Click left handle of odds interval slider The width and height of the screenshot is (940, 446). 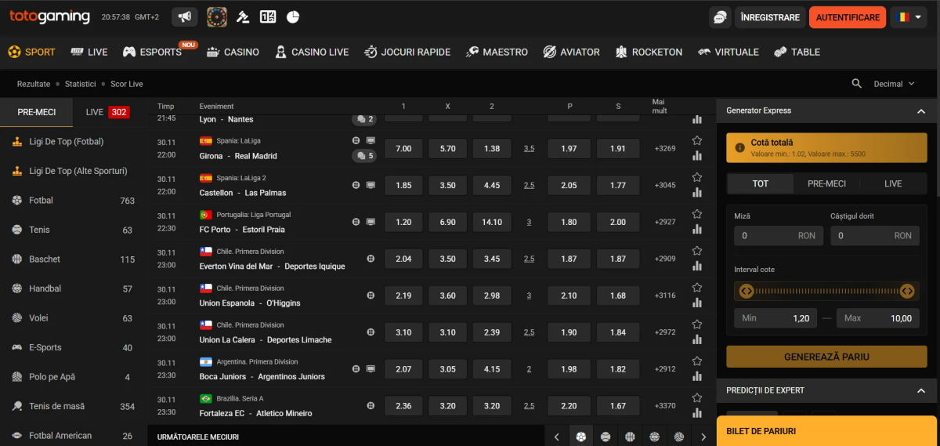click(747, 291)
